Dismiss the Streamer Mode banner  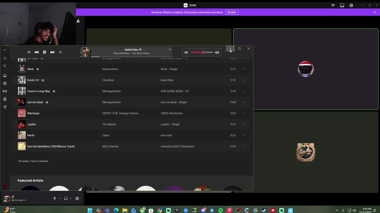(375, 12)
